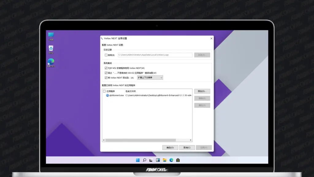Open the Windows Start menu
This screenshot has height=177, width=314.
pos(138,160)
